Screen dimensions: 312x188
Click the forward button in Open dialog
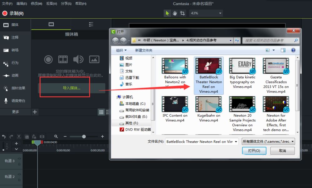tap(123, 41)
